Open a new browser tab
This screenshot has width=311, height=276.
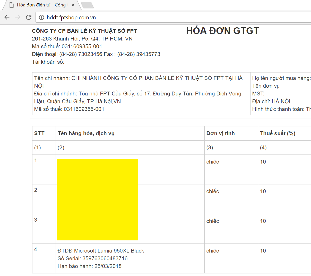(x=87, y=5)
